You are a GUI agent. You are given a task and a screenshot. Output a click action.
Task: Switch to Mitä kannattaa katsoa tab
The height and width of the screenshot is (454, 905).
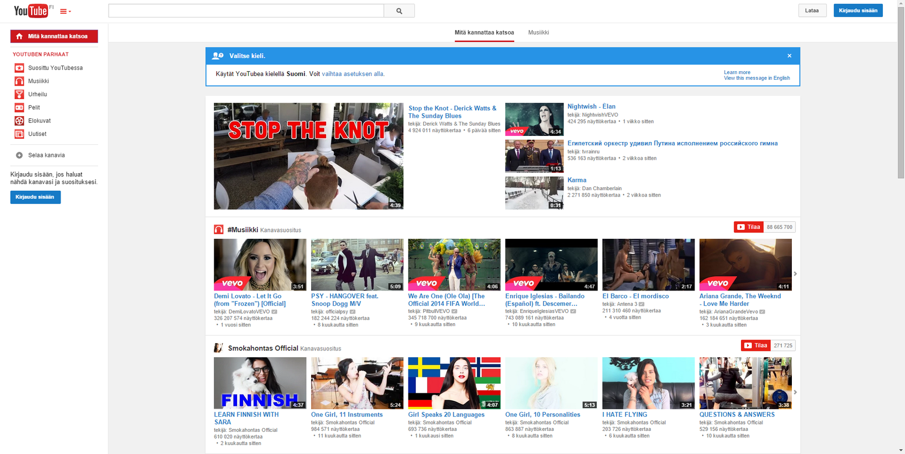pos(484,33)
